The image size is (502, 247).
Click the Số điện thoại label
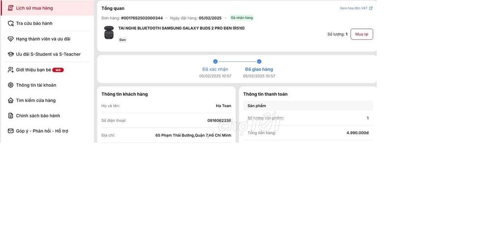114,121
